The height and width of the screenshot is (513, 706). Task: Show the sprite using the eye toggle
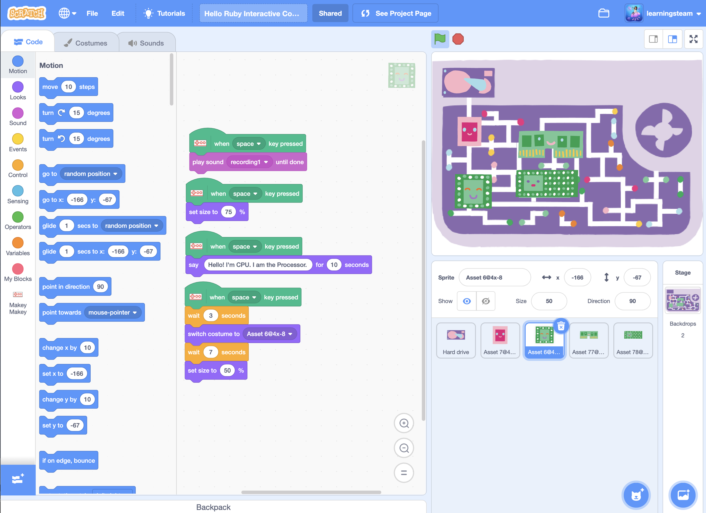(467, 301)
